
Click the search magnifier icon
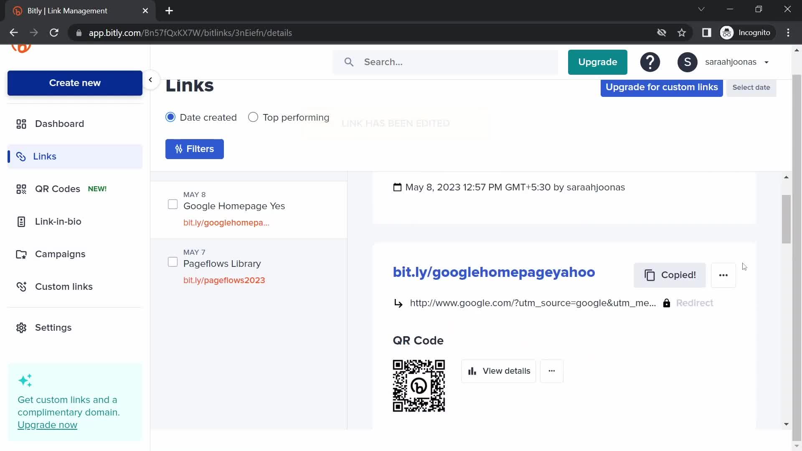pos(349,62)
